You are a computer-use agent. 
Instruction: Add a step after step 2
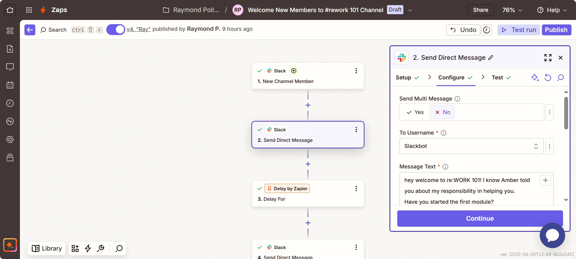tap(308, 164)
